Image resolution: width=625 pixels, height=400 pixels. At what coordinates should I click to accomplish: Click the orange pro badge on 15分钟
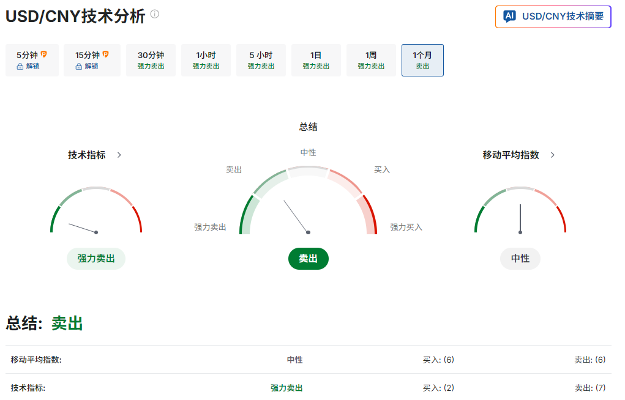tap(105, 54)
